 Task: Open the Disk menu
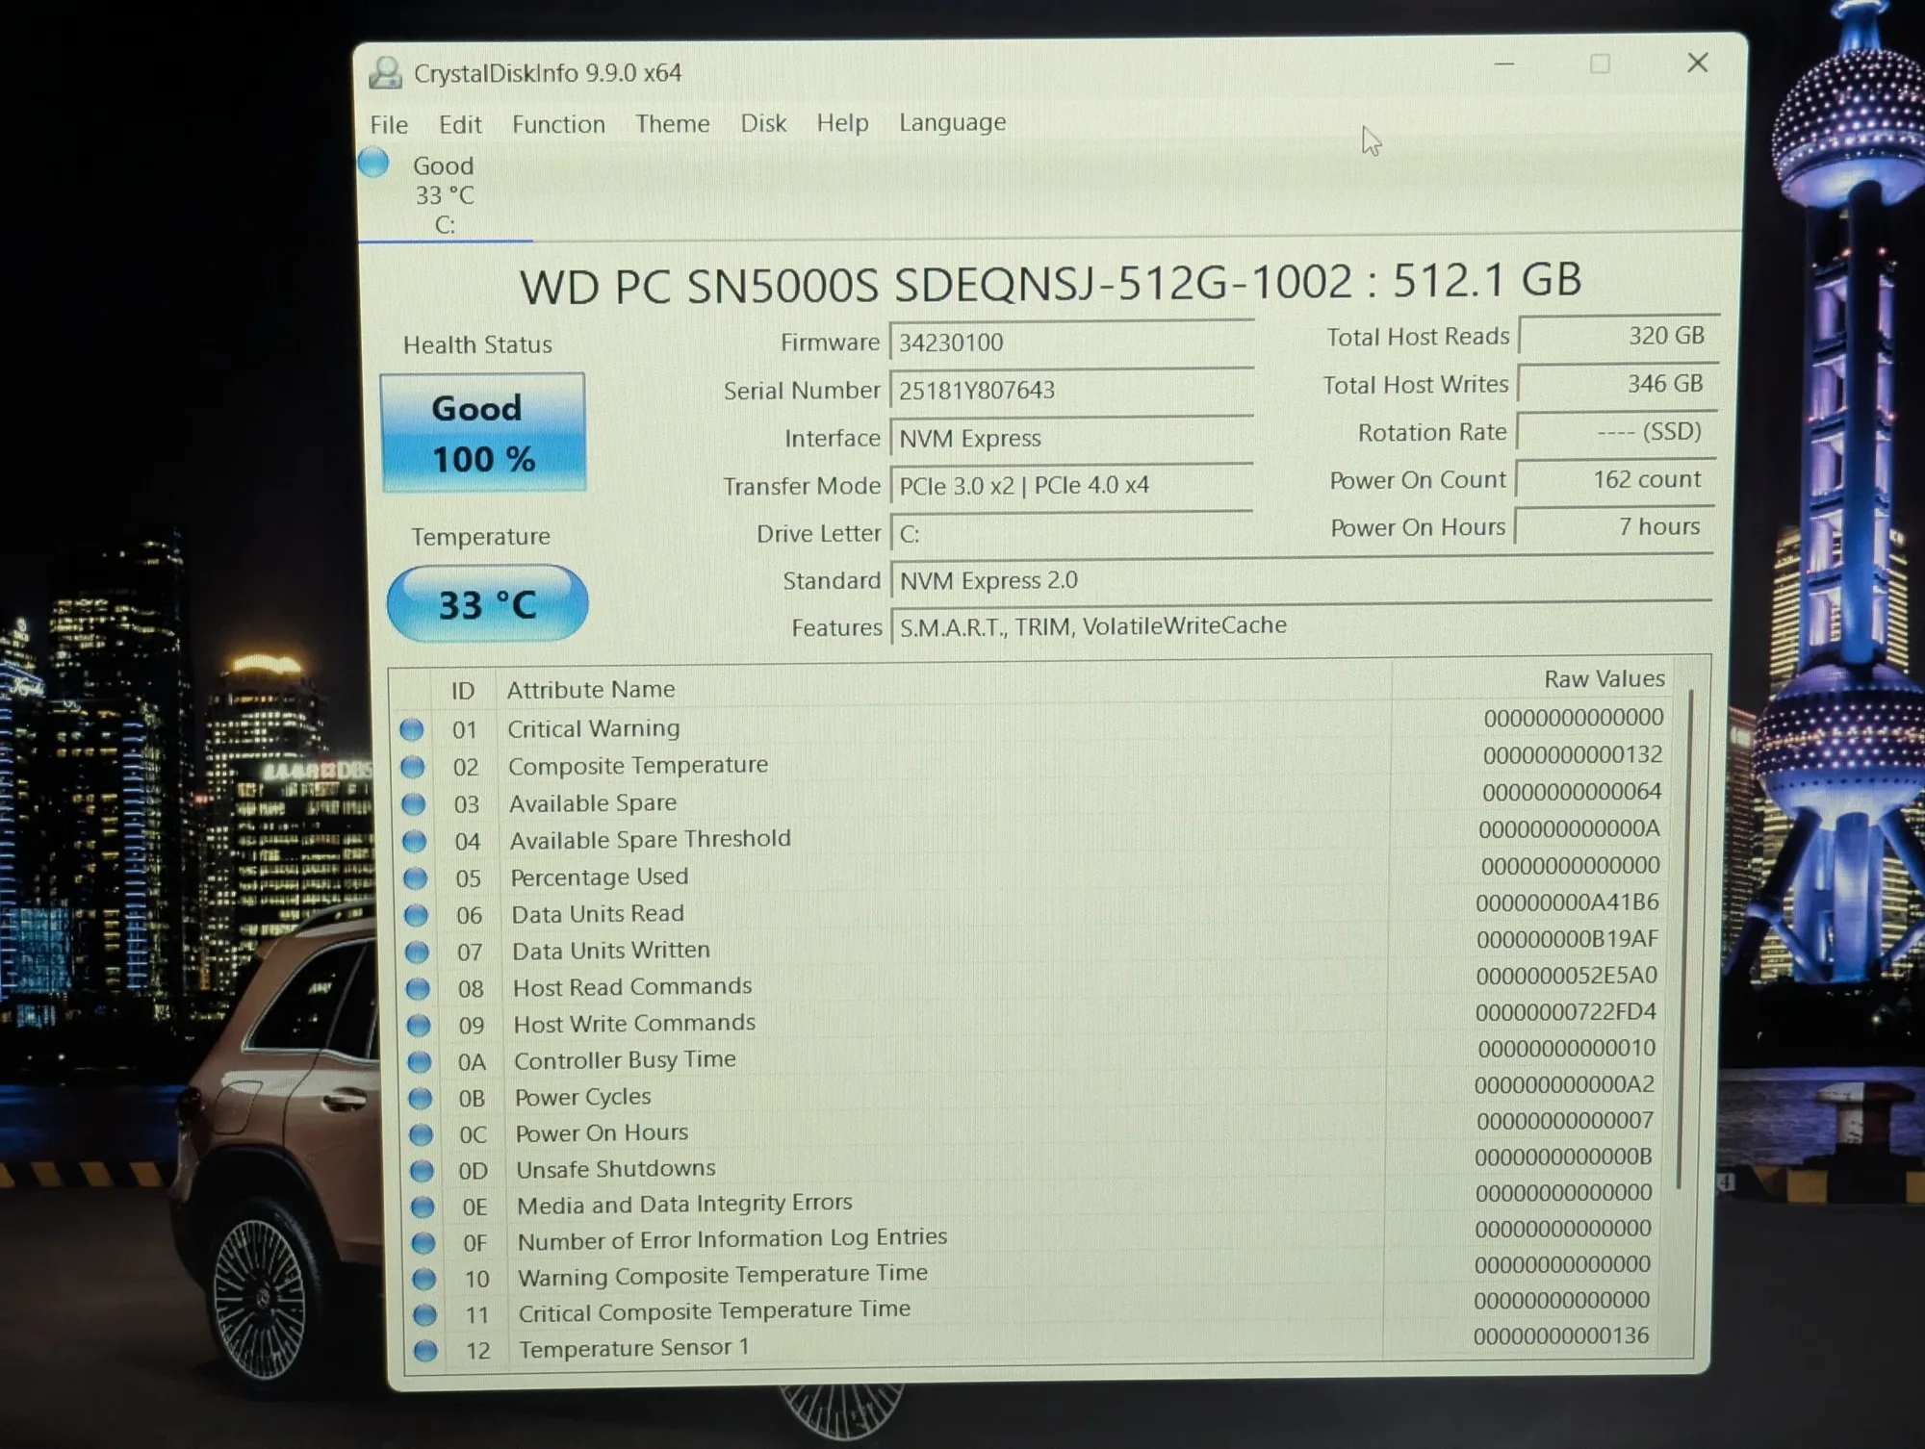763,123
